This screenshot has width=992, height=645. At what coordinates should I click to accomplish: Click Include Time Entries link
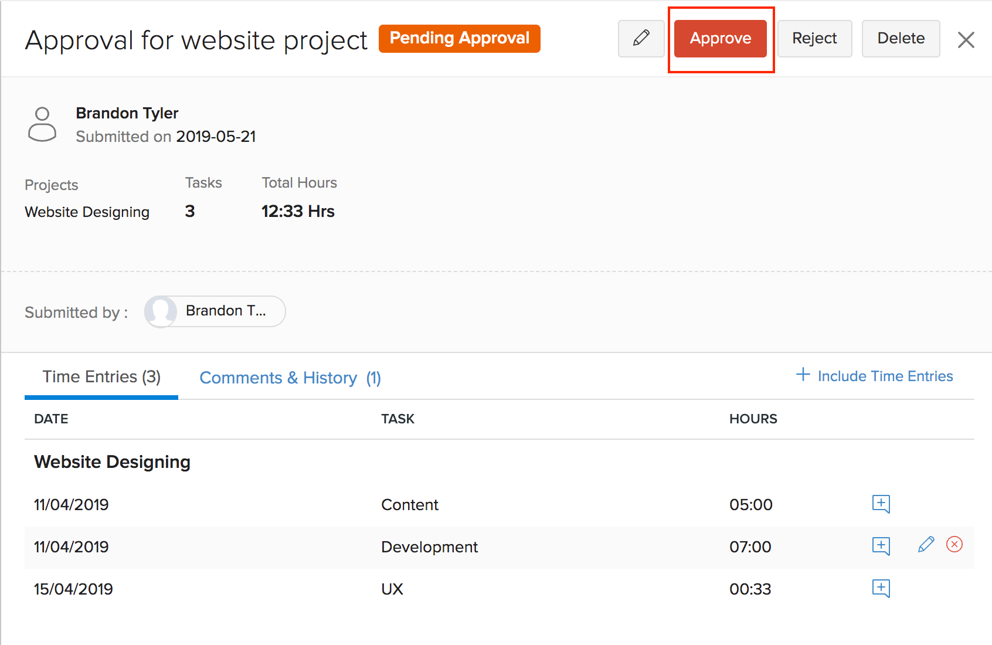click(885, 376)
